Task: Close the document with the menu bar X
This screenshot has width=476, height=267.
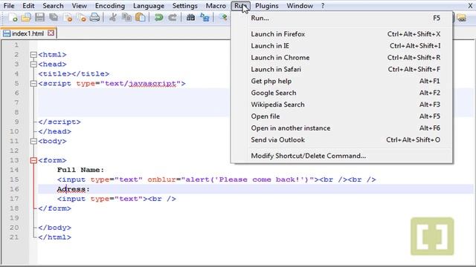Action: pyautogui.click(x=470, y=6)
